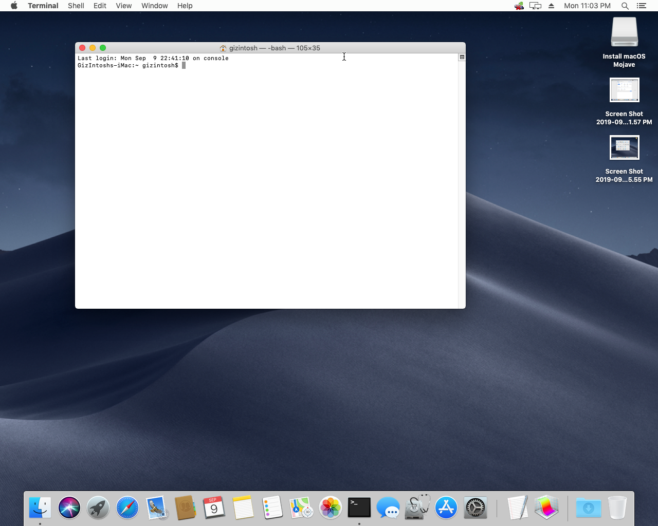Click the Terminal command prompt line
Viewport: 658px width, 526px height.
[132, 65]
